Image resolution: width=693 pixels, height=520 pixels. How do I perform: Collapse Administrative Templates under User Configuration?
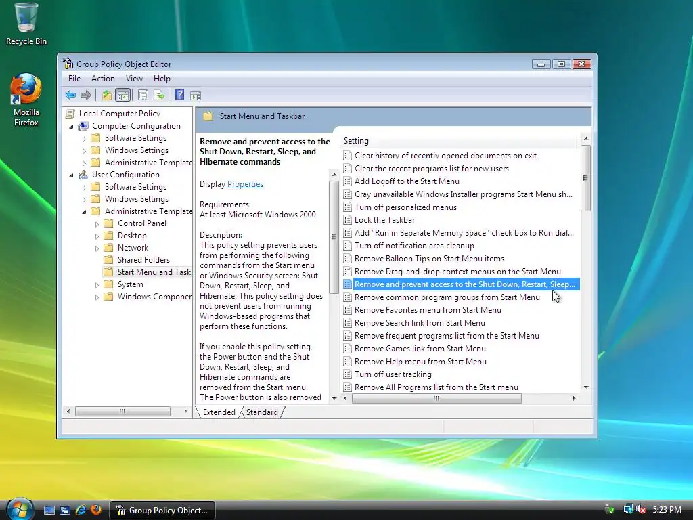84,212
